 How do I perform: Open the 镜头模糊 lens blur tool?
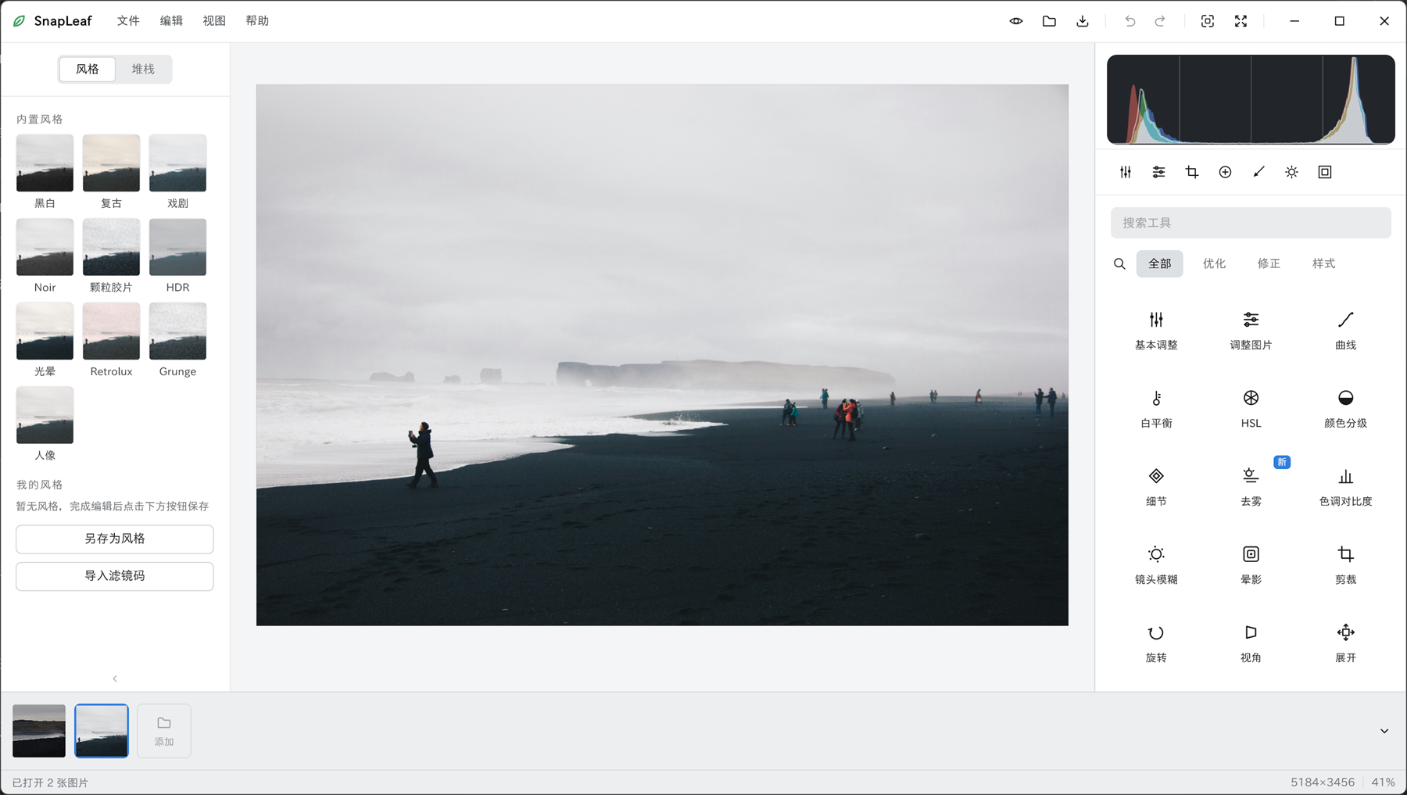[x=1156, y=565]
